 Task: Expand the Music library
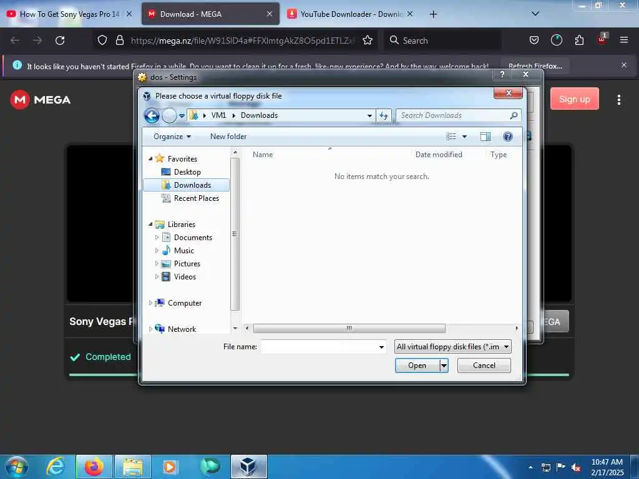[x=157, y=251]
